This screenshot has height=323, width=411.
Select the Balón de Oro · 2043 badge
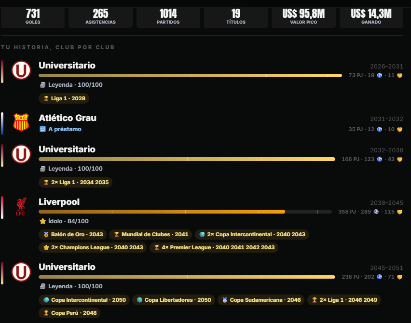pos(73,234)
